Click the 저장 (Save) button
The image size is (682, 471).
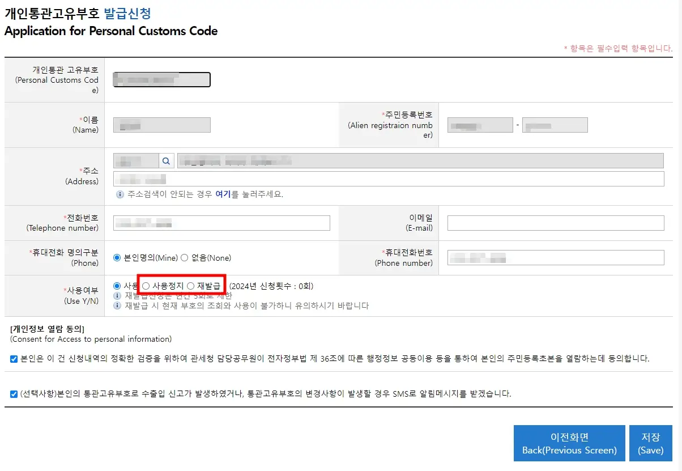(x=650, y=443)
